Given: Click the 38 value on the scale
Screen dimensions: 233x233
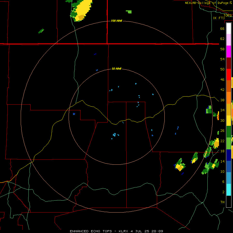Looking at the screenshot, I should pos(222,100).
